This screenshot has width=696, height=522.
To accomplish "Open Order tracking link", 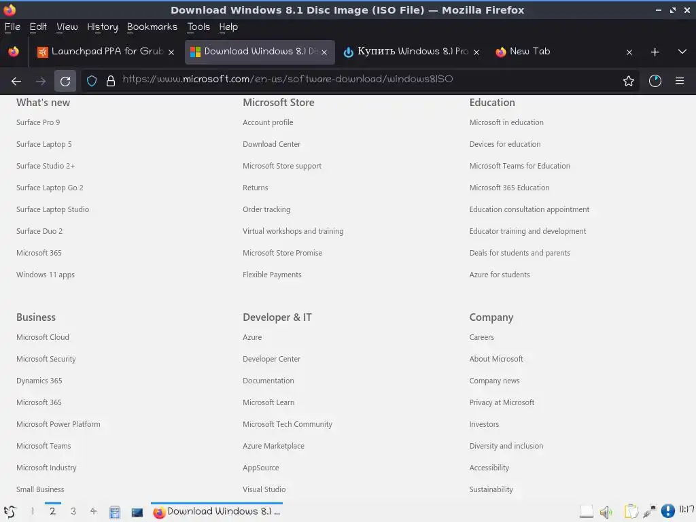I will coord(266,209).
